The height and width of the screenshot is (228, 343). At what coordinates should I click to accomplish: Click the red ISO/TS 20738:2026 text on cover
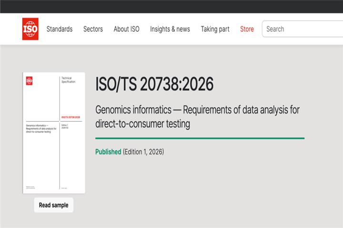coord(71,117)
